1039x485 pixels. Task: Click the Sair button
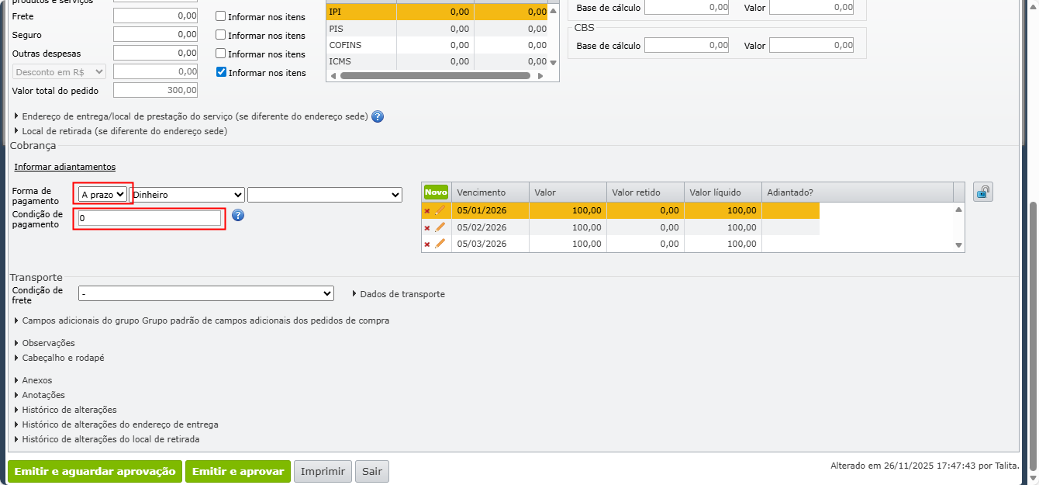coord(372,471)
